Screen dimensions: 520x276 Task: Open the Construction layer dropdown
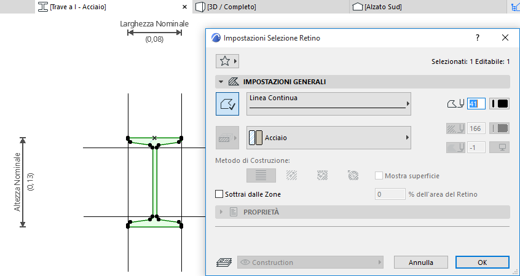point(310,262)
